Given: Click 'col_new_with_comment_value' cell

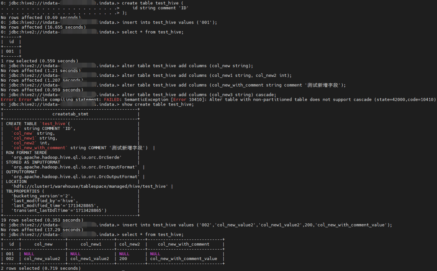Looking at the screenshot, I should tap(183, 259).
